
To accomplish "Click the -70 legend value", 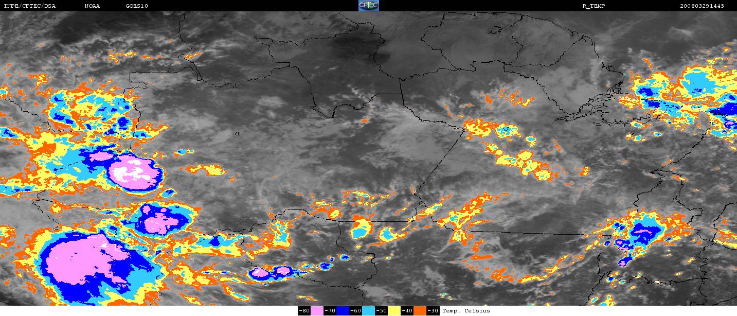I will tap(330, 311).
